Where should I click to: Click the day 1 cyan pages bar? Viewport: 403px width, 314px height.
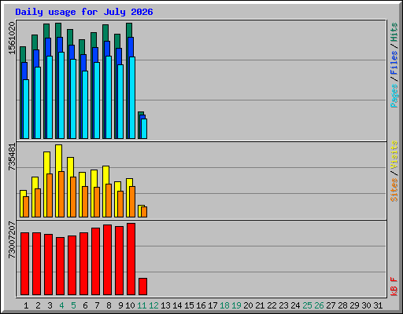click(26, 109)
